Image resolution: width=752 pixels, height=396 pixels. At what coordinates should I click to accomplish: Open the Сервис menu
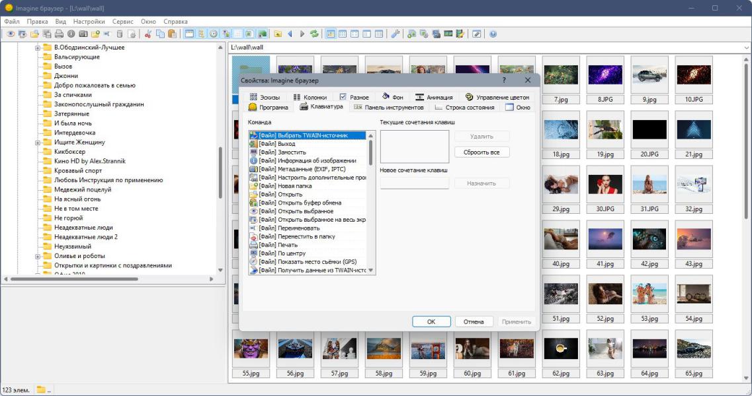122,21
